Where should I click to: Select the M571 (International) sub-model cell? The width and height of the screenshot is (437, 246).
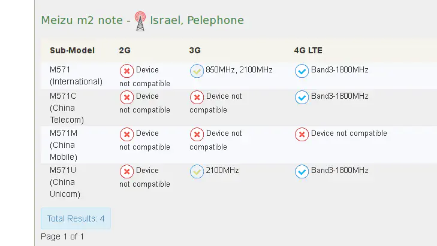click(76, 75)
